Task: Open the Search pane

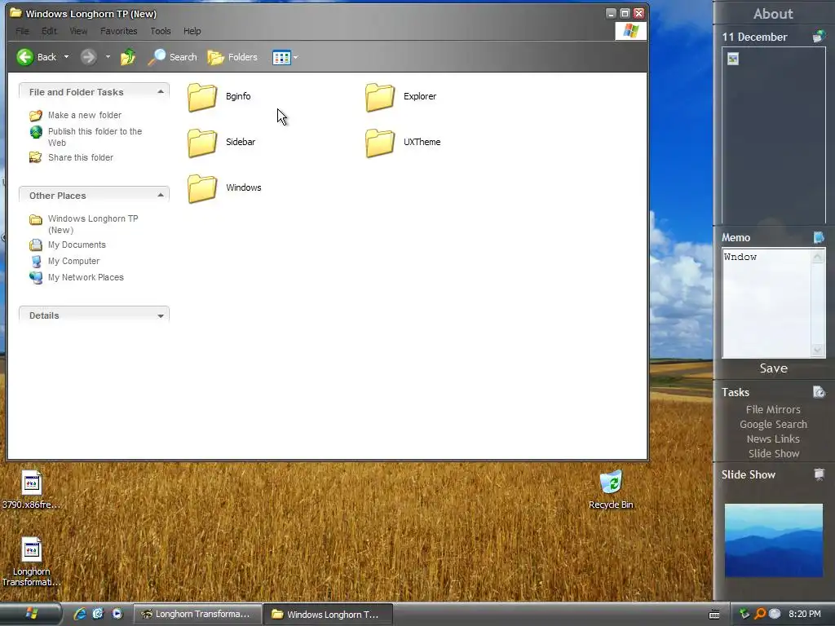Action: 173,57
